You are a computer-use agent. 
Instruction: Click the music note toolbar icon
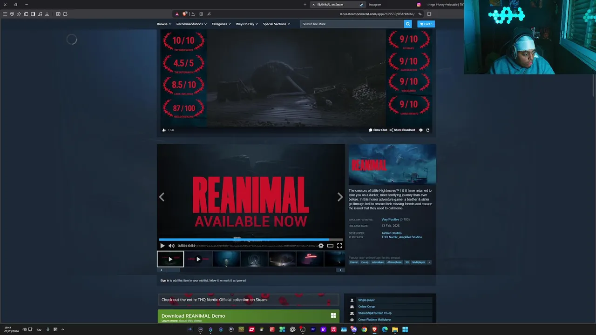(40, 14)
